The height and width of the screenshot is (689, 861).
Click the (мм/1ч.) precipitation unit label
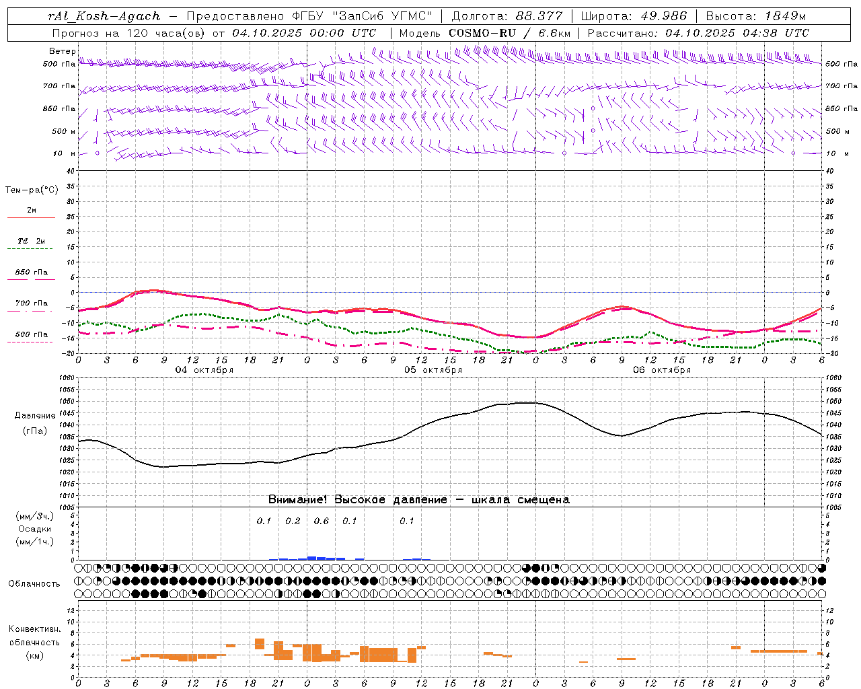[35, 542]
